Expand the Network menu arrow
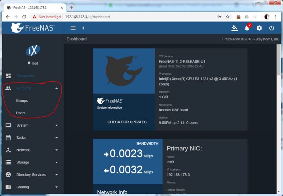The image size is (283, 196). 57,150
